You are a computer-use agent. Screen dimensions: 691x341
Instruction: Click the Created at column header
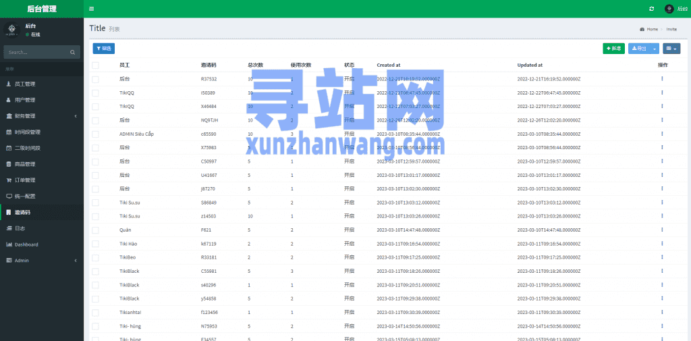[x=388, y=65]
